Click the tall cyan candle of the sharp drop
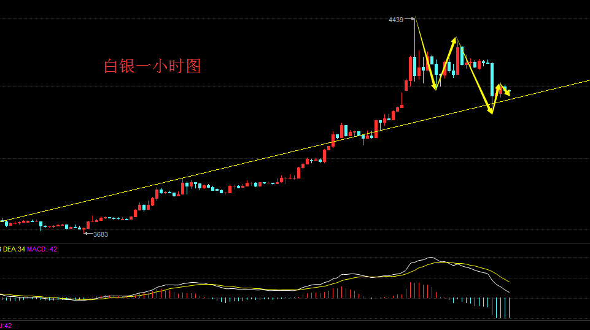 tap(492, 80)
